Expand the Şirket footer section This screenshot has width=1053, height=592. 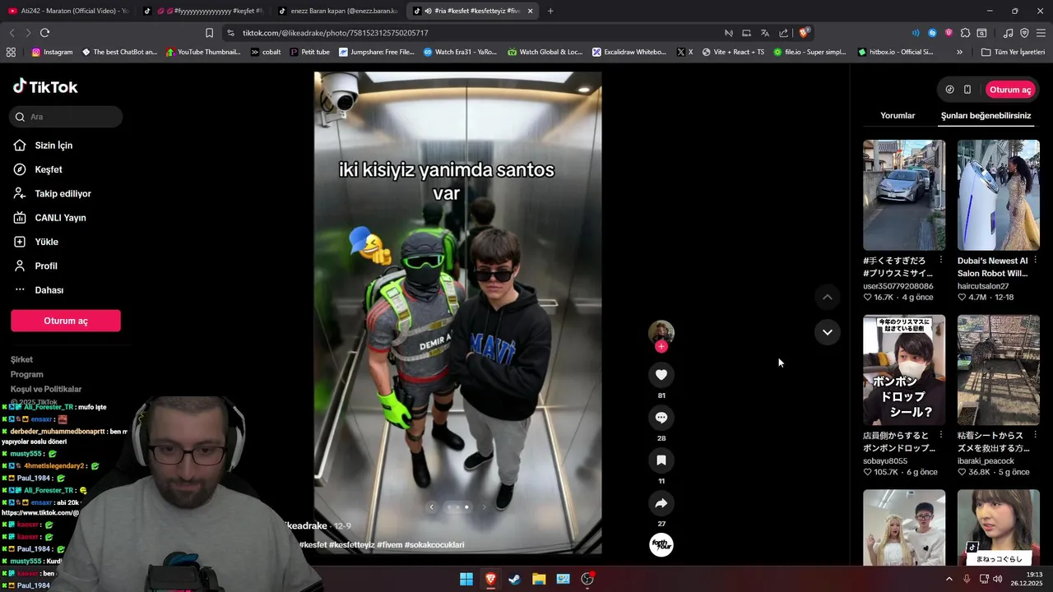(x=21, y=359)
